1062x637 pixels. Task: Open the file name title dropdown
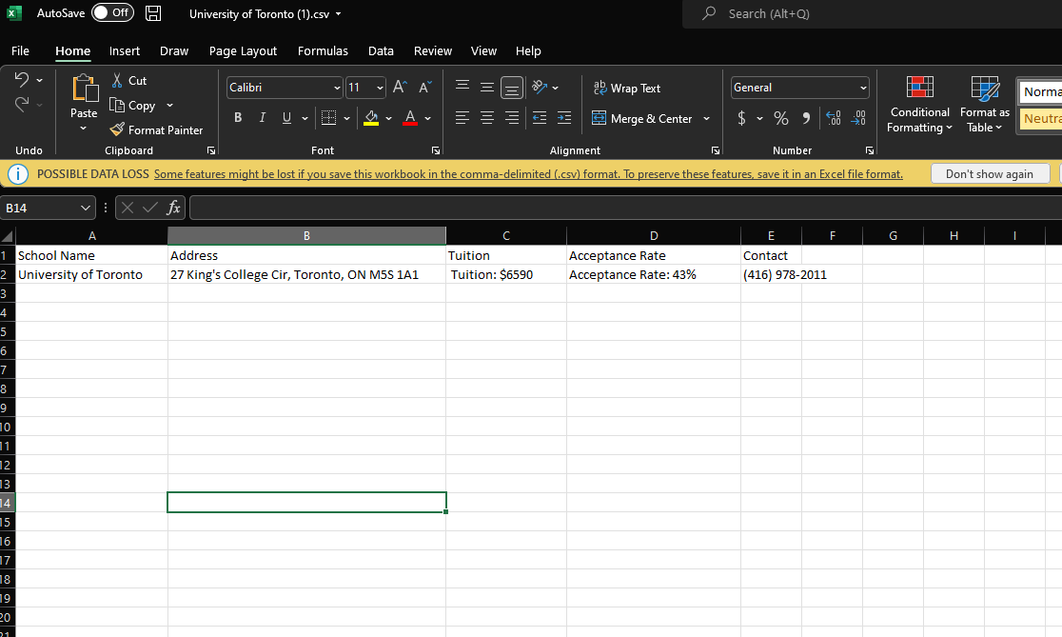(338, 13)
